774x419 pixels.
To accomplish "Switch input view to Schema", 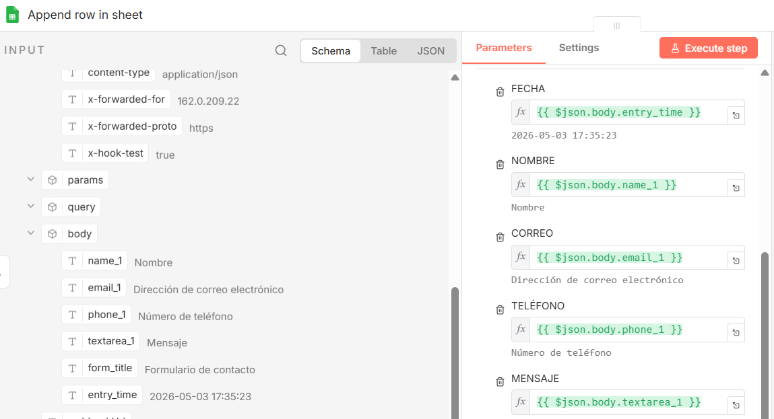I will point(331,50).
